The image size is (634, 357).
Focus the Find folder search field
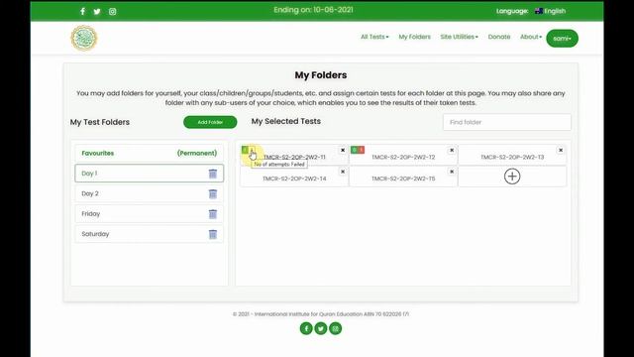(x=507, y=122)
